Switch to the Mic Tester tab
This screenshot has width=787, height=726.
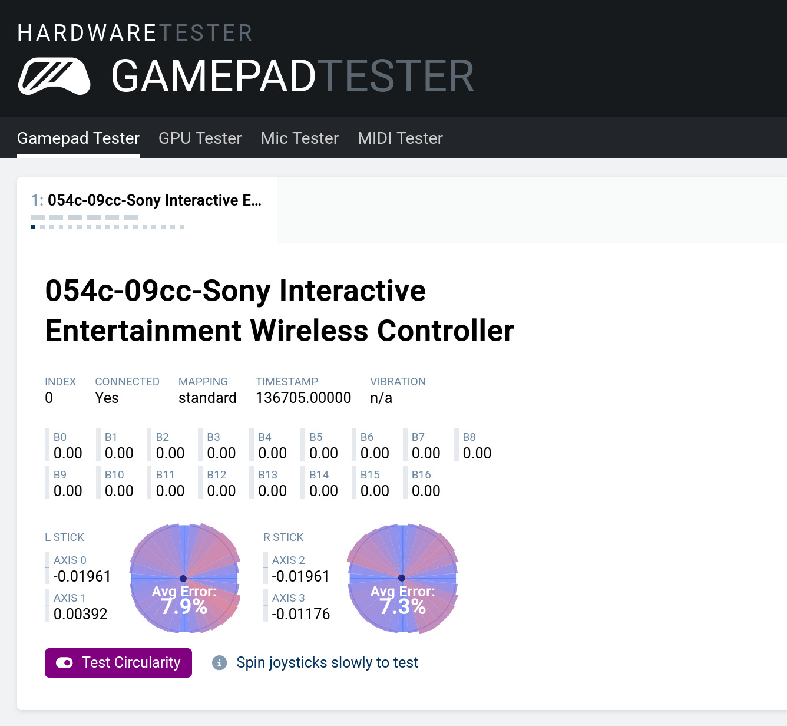[x=299, y=138]
